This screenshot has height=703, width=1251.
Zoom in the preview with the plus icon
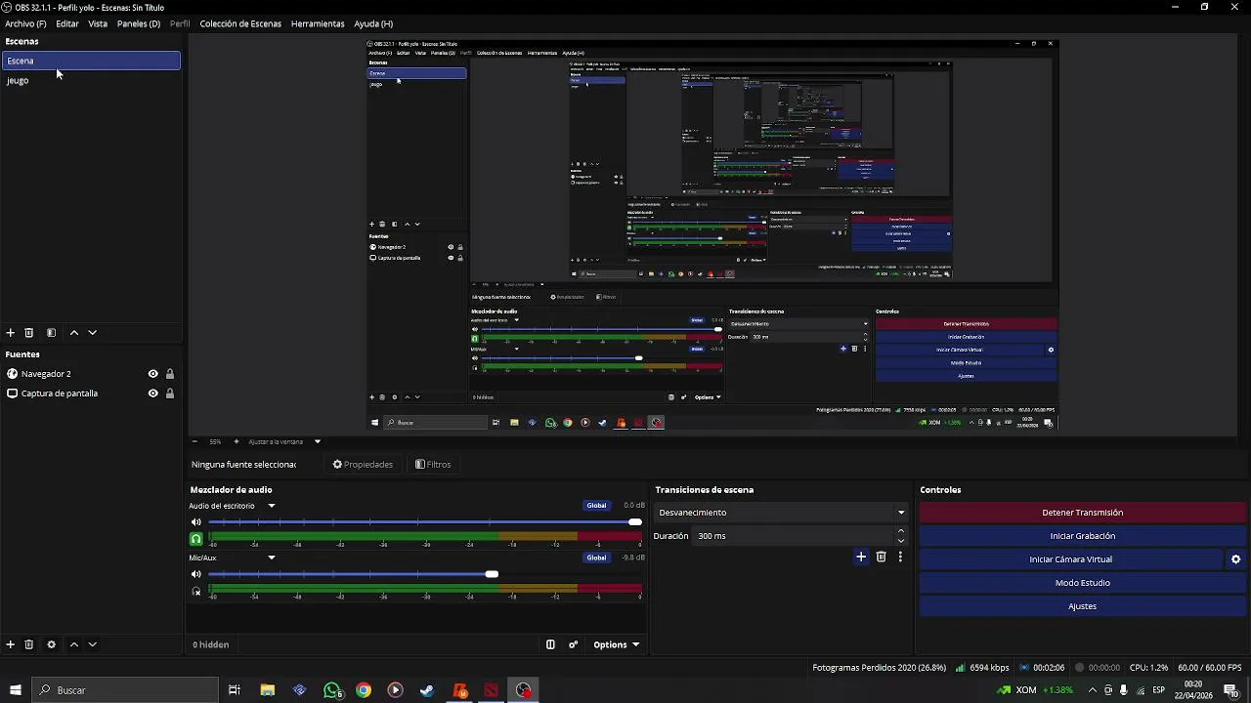(236, 441)
